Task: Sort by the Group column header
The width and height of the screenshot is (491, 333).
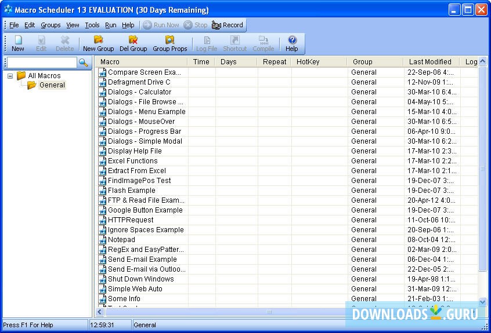Action: [375, 62]
